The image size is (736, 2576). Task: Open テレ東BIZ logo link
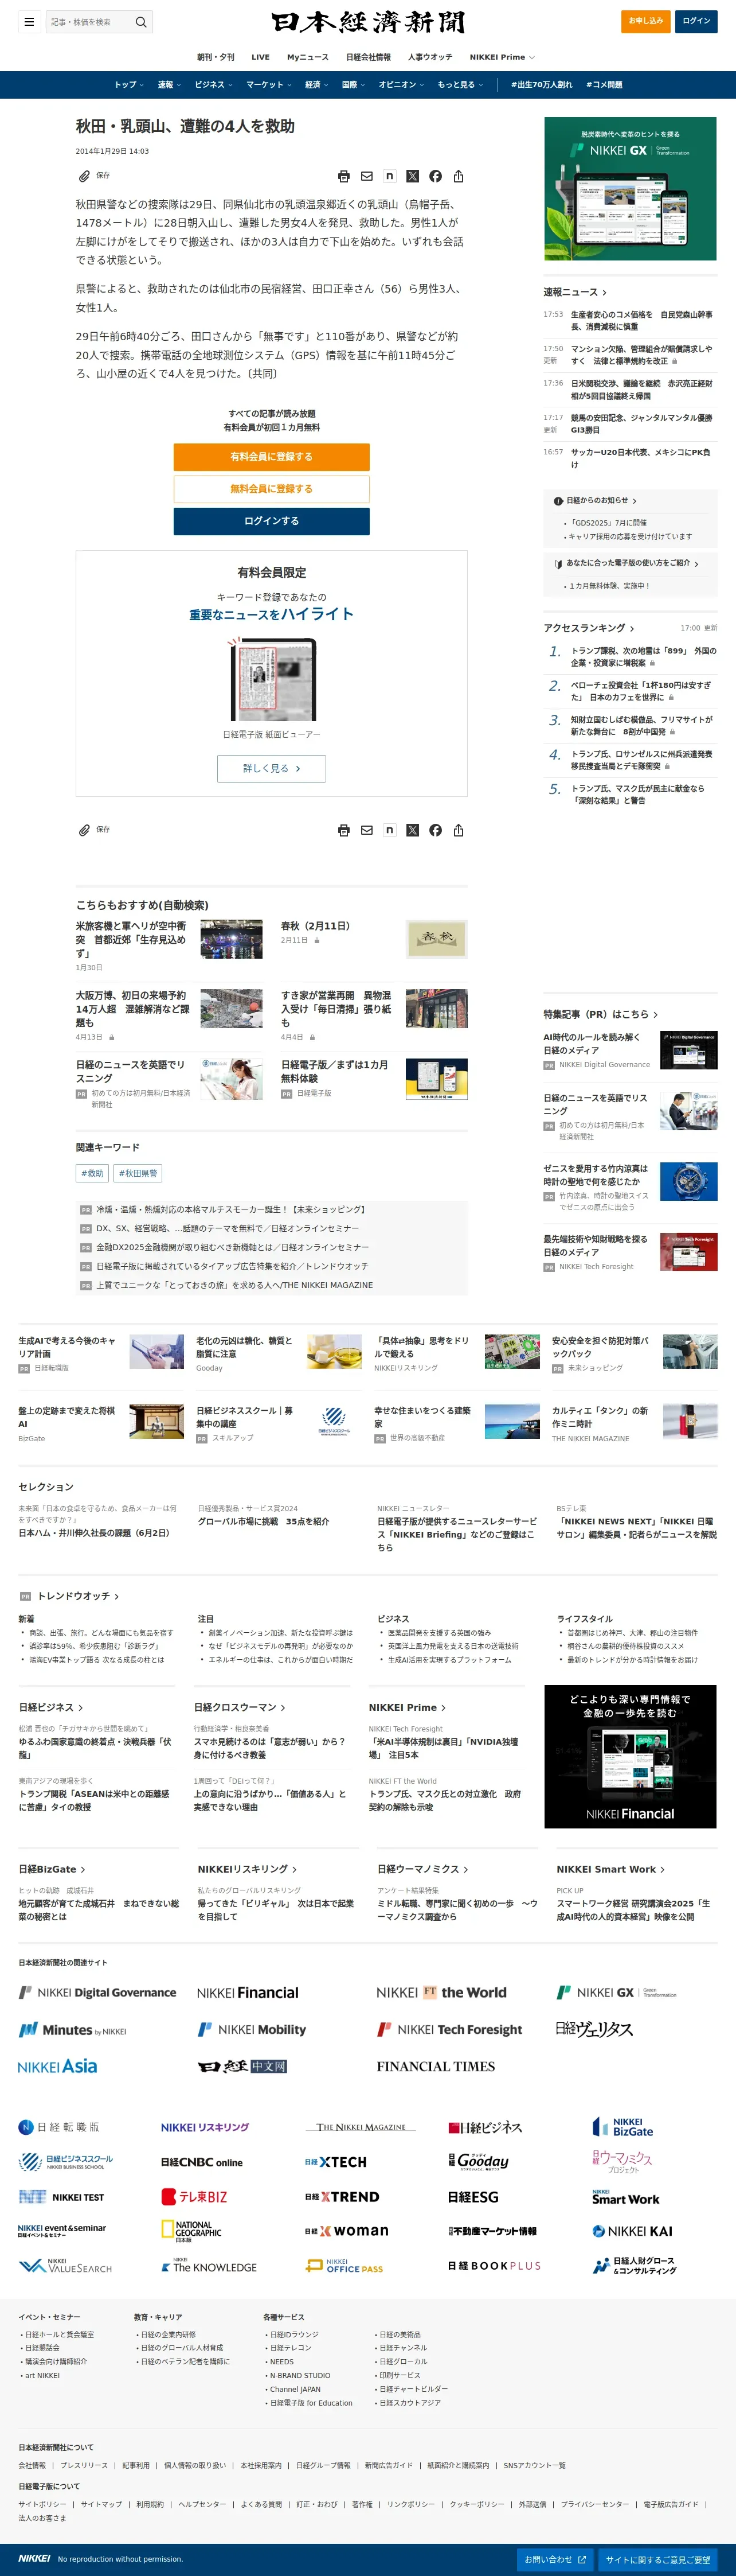(194, 2197)
